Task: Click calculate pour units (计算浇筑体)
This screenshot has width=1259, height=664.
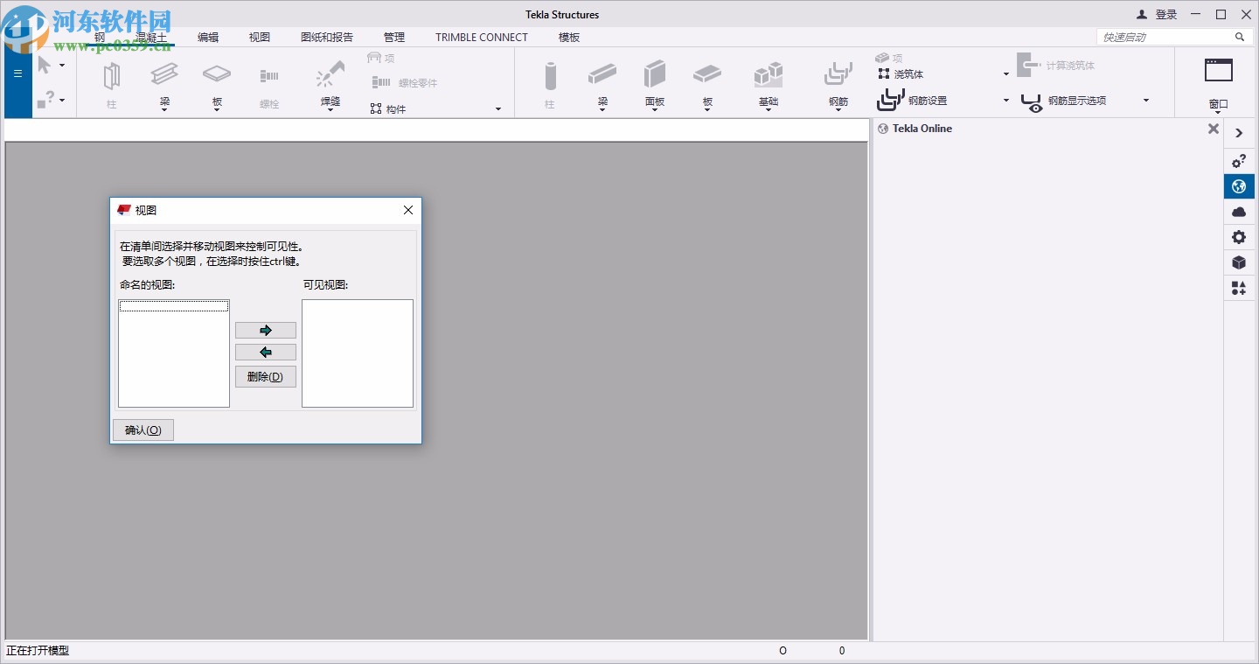Action: (1056, 66)
